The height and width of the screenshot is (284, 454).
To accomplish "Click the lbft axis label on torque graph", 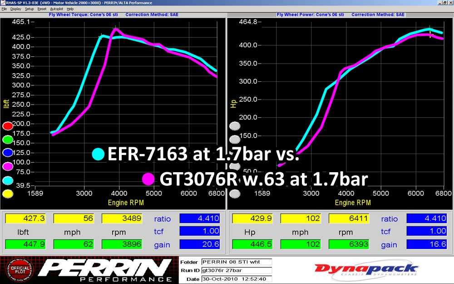I will [x=6, y=104].
